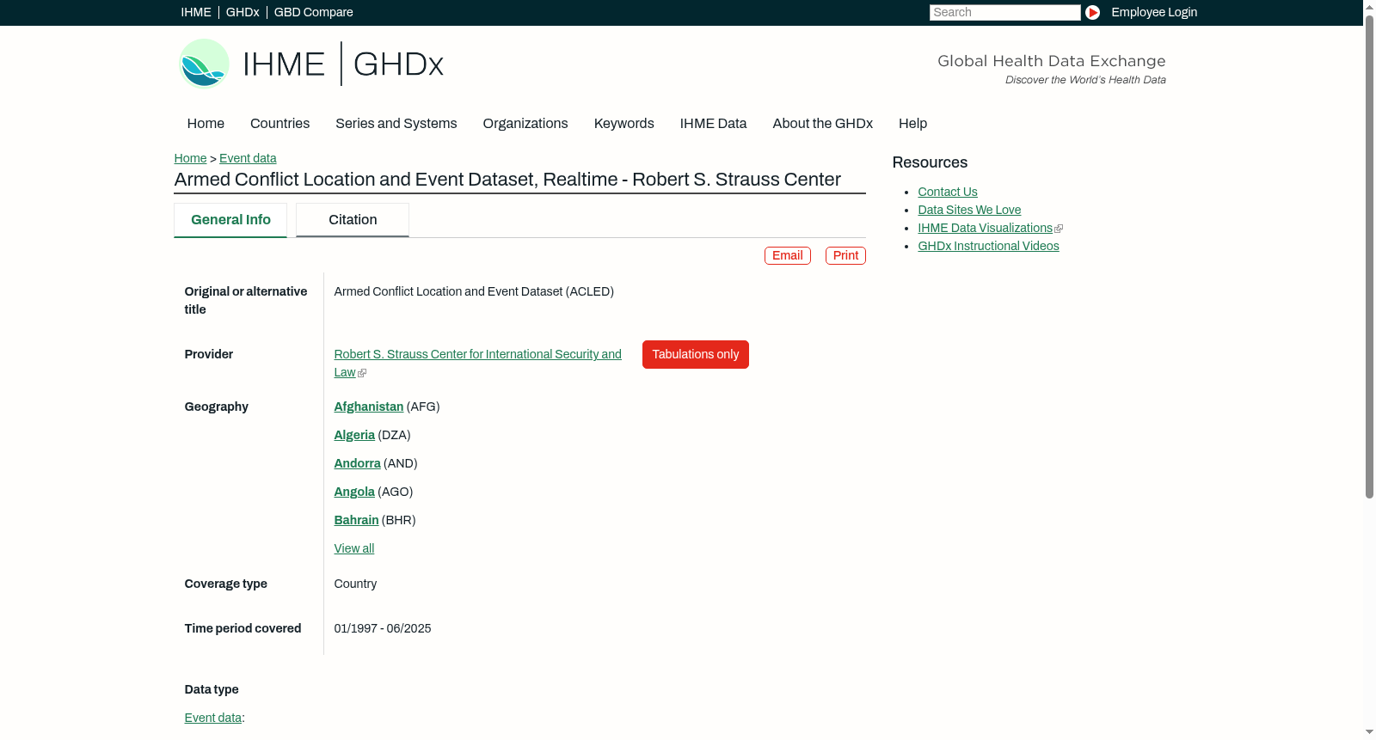Open Bahrain geography link
The image size is (1376, 740).
click(x=356, y=521)
